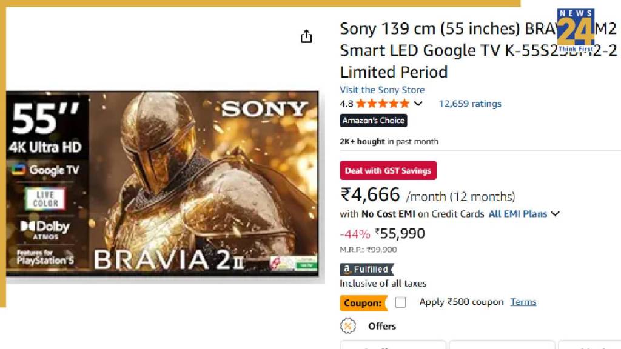Click the share icon above the product image
Viewport: 621px width, 349px height.
point(307,36)
